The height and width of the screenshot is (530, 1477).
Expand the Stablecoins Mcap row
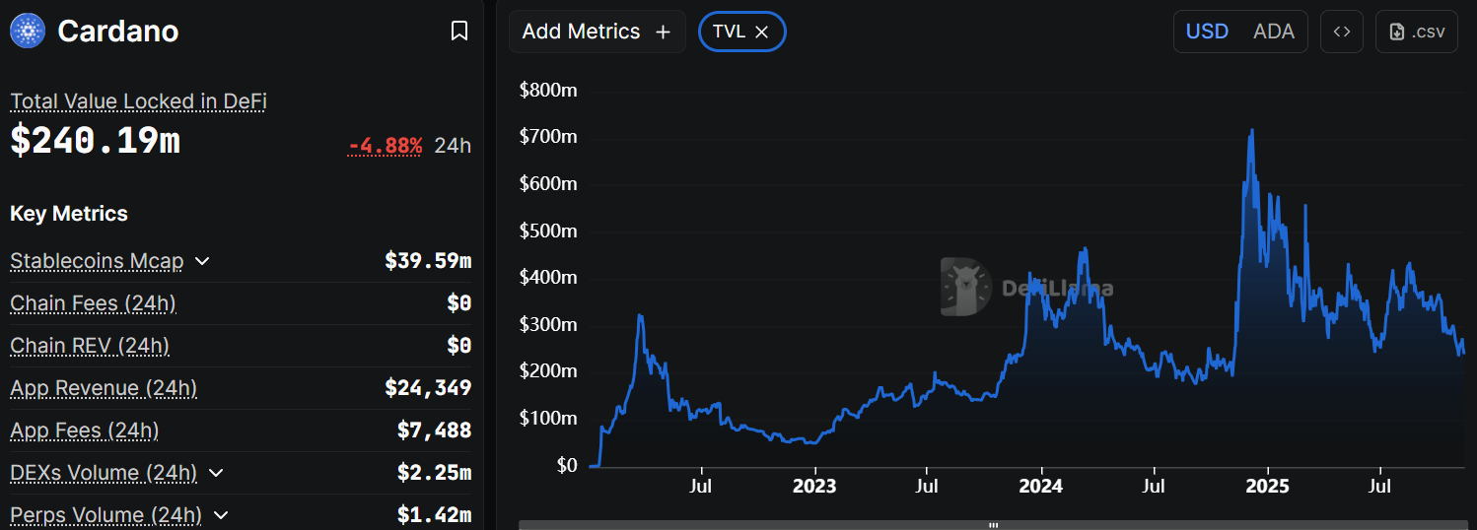tap(202, 261)
